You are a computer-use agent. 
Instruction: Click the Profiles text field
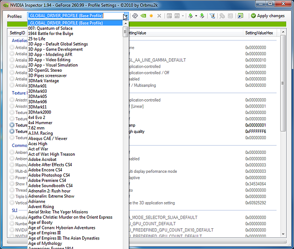(75, 16)
